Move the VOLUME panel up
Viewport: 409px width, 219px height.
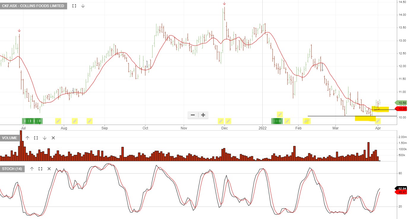(x=28, y=138)
